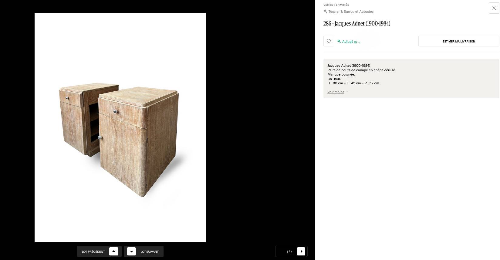Screen dimensions: 500x260
Task: Click the oak cabinets product photo
Action: pyautogui.click(x=120, y=127)
